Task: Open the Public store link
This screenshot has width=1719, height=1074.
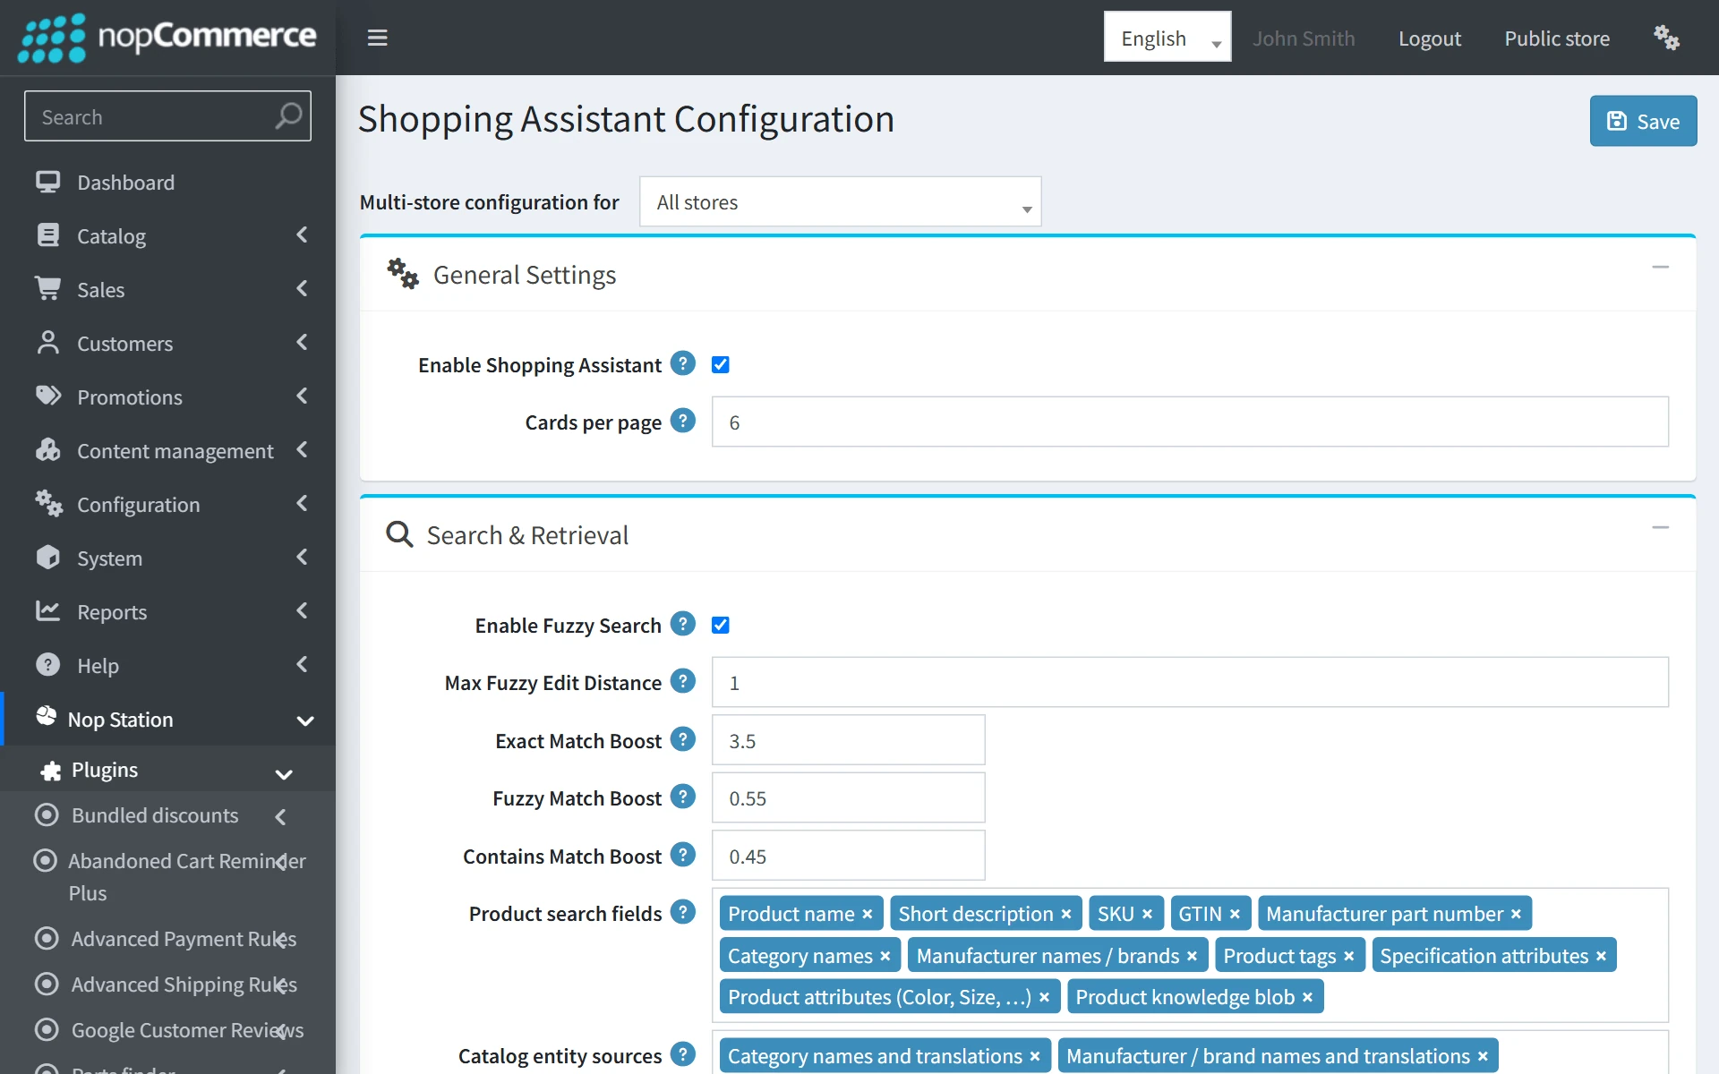Action: pos(1556,38)
